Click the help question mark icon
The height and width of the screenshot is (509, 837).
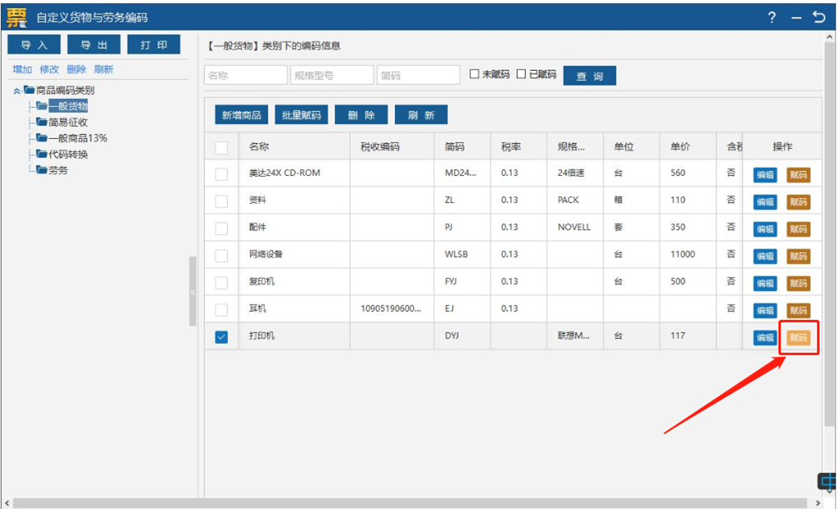[772, 17]
